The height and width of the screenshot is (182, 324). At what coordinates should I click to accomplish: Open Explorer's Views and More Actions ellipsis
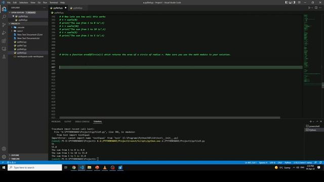[x=45, y=8]
